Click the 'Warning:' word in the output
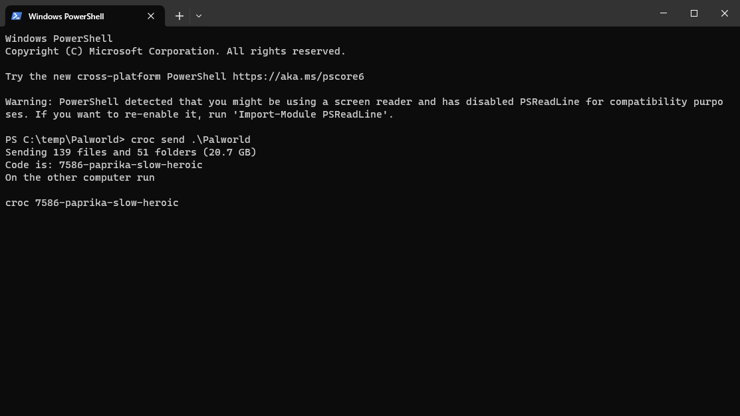 point(29,102)
